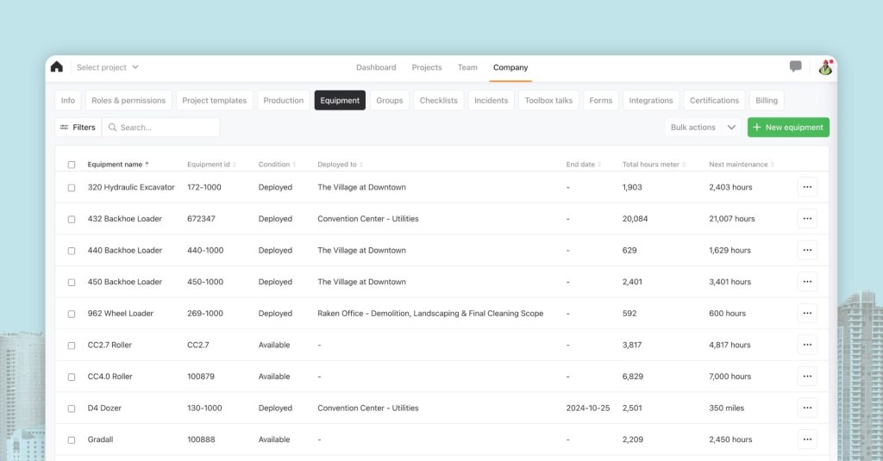Select the 440 Backhoe Loader checkbox
This screenshot has height=461, width=883.
pyautogui.click(x=72, y=251)
